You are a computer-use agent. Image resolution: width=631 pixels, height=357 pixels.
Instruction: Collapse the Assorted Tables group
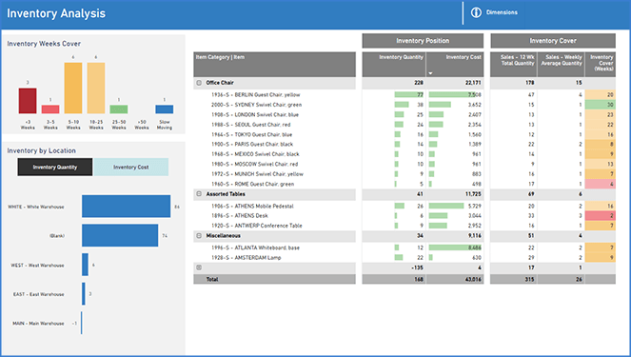pyautogui.click(x=199, y=194)
